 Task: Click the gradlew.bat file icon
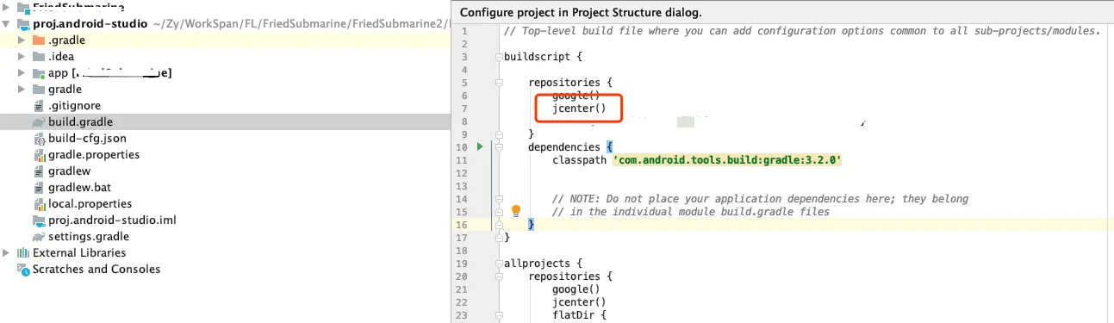pos(39,188)
